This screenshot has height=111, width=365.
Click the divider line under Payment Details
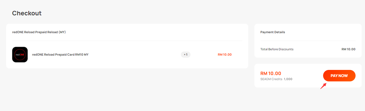click(308, 41)
